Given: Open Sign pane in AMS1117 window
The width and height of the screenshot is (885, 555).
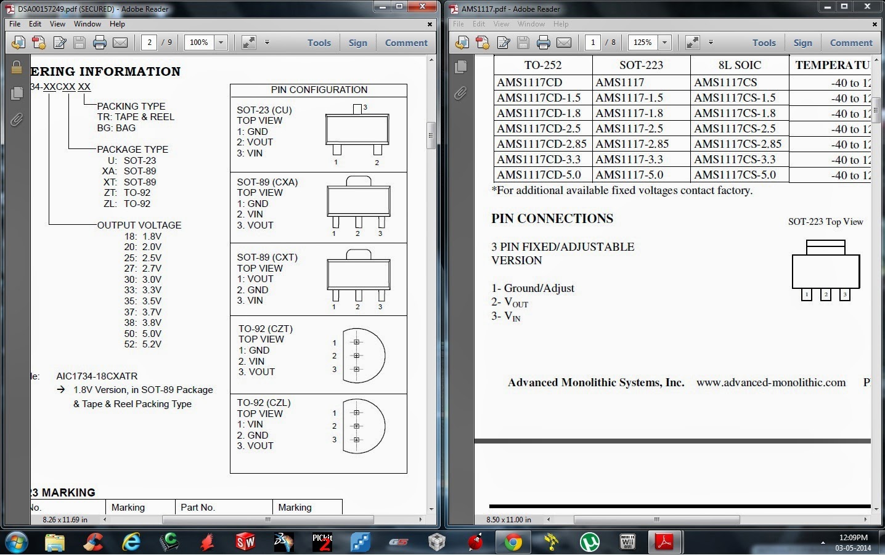Looking at the screenshot, I should (802, 43).
